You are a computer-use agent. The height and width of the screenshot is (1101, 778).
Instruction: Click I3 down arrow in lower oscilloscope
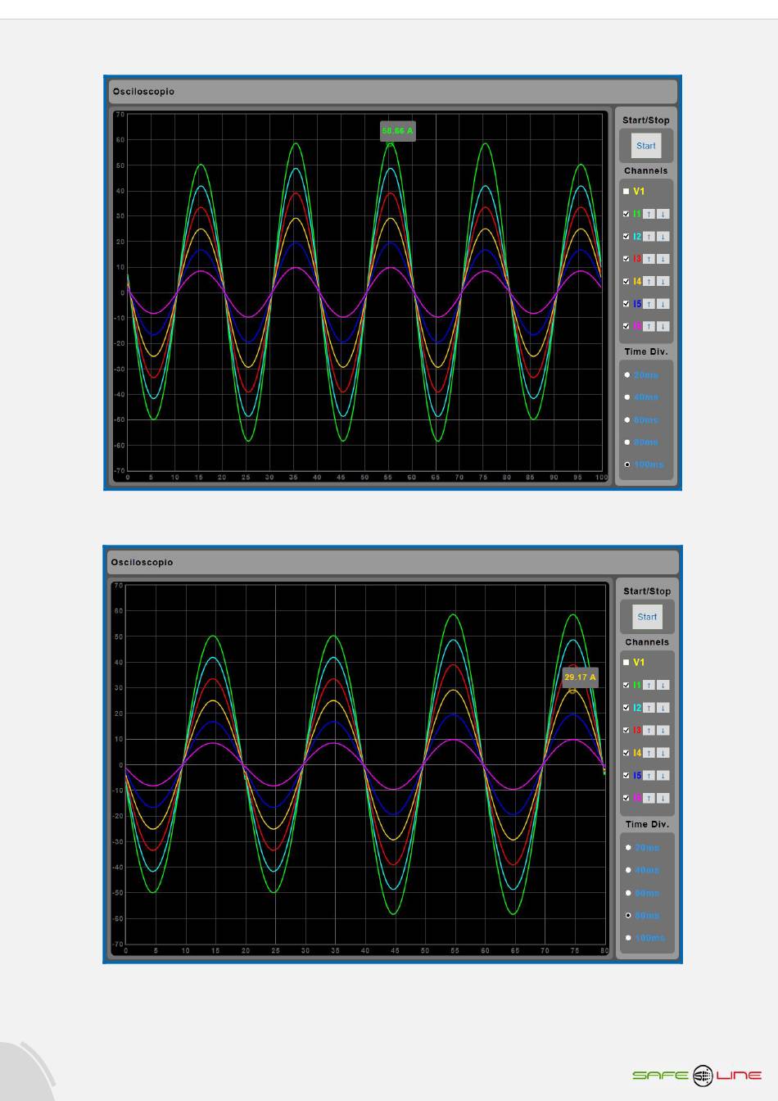click(663, 730)
